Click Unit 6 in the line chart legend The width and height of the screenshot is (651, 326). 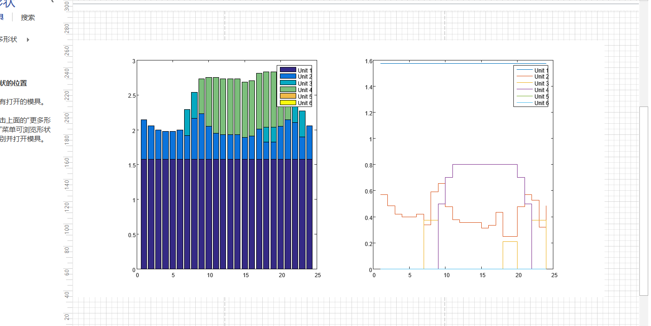(x=541, y=103)
